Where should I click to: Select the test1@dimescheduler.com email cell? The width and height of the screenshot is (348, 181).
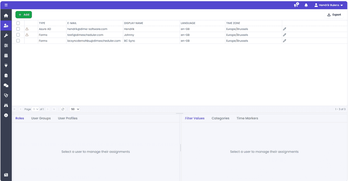pos(95,35)
